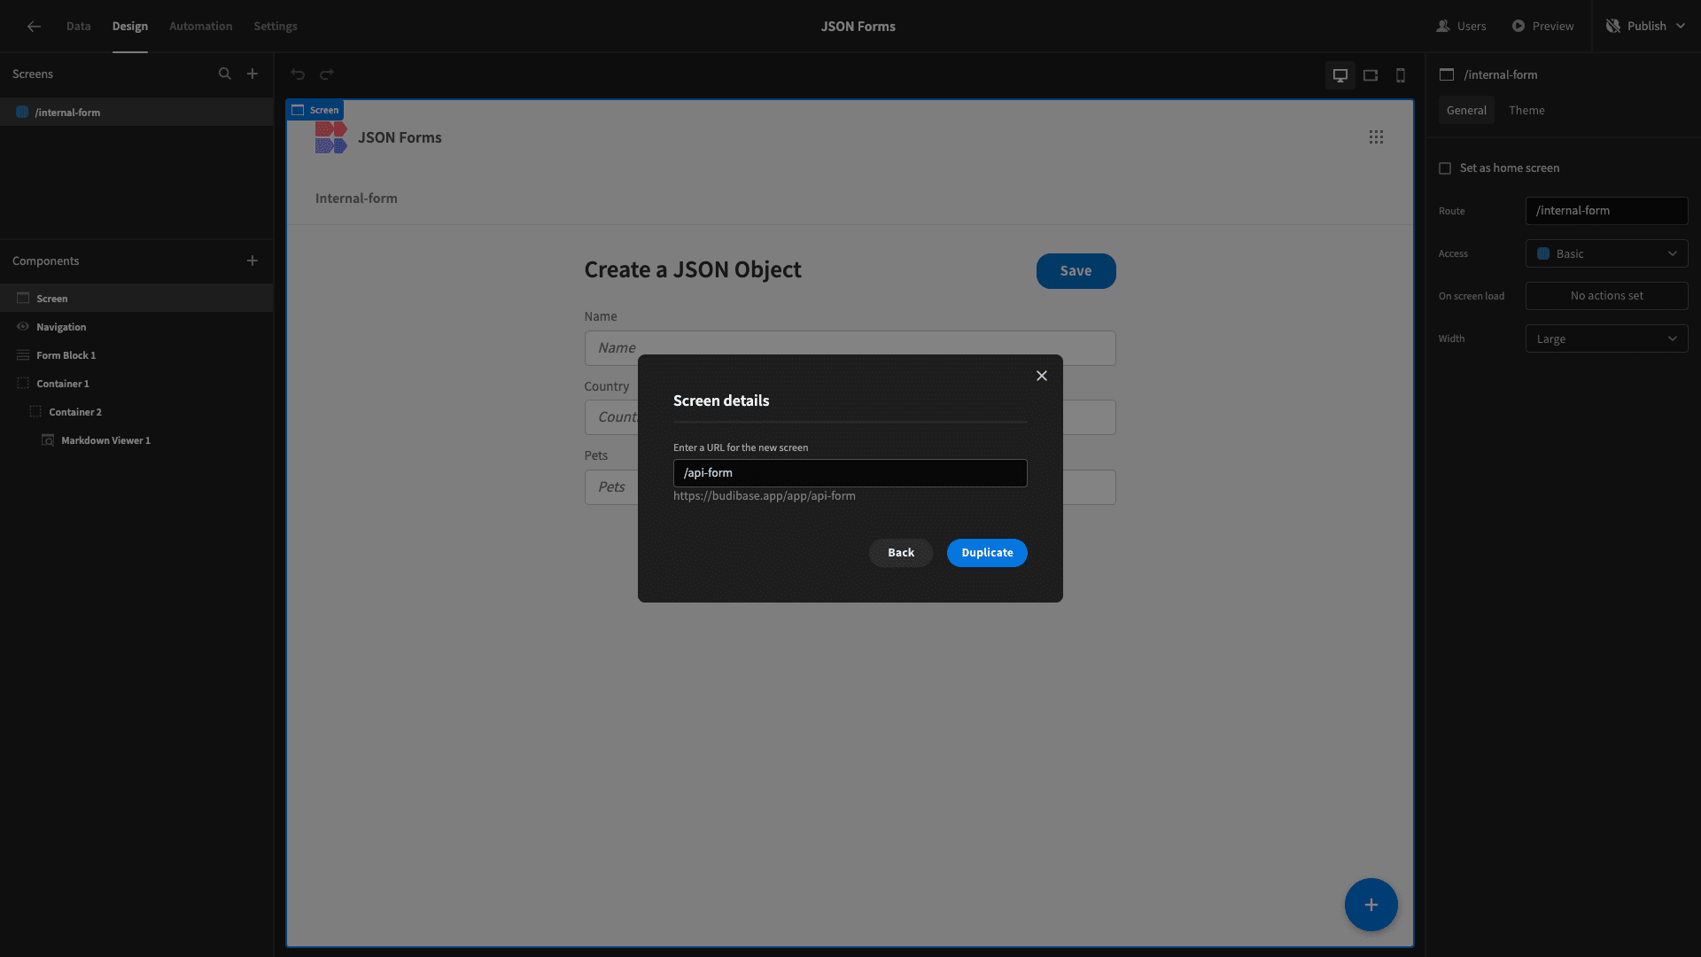Image resolution: width=1701 pixels, height=957 pixels.
Task: Switch to mobile preview icon
Action: pyautogui.click(x=1401, y=75)
